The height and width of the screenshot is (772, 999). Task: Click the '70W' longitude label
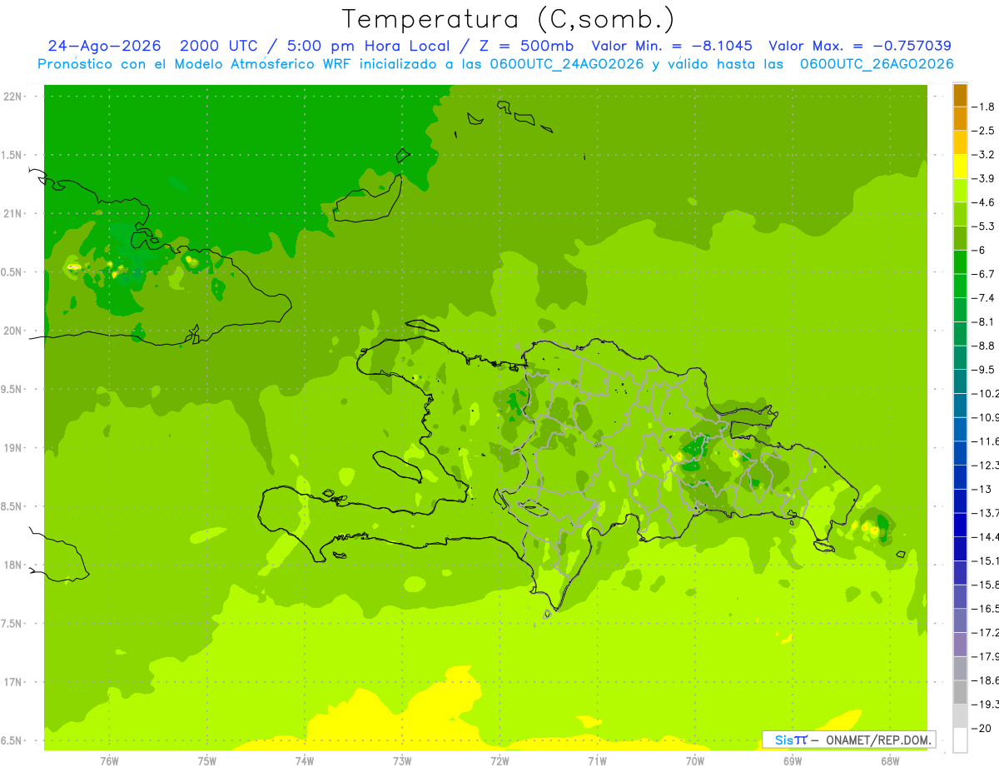(695, 760)
